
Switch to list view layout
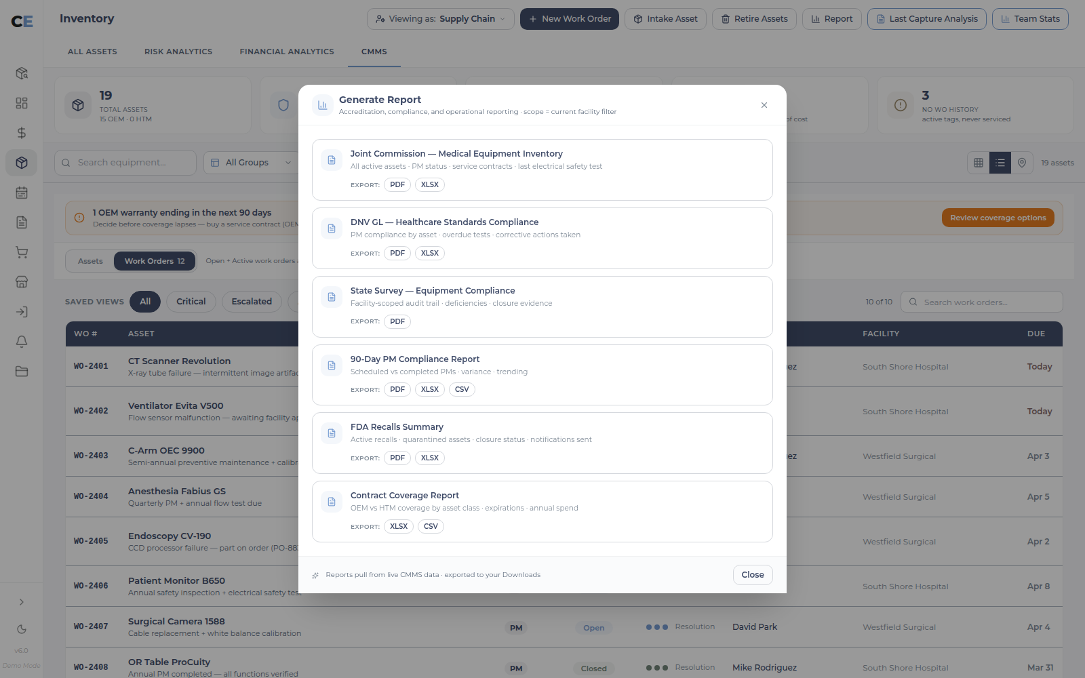tap(1000, 163)
